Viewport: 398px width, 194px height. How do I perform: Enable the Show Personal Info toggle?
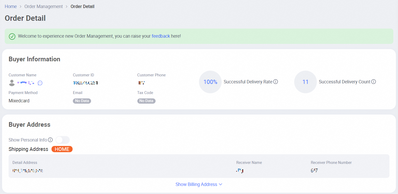(x=62, y=140)
